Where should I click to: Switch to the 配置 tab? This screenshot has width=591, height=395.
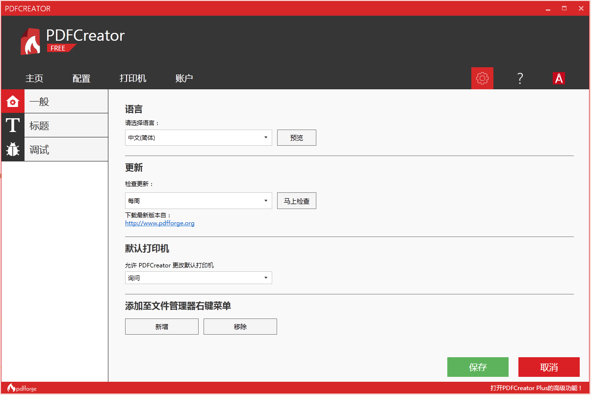coord(81,79)
